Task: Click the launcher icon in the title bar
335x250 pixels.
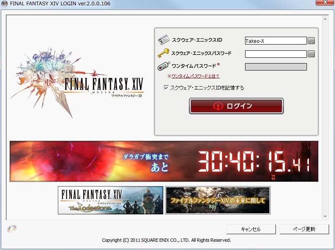Action: pos(4,4)
